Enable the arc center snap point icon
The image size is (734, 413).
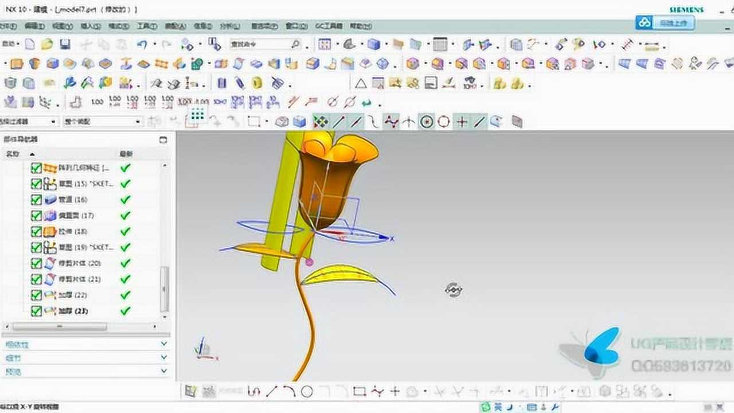click(426, 122)
